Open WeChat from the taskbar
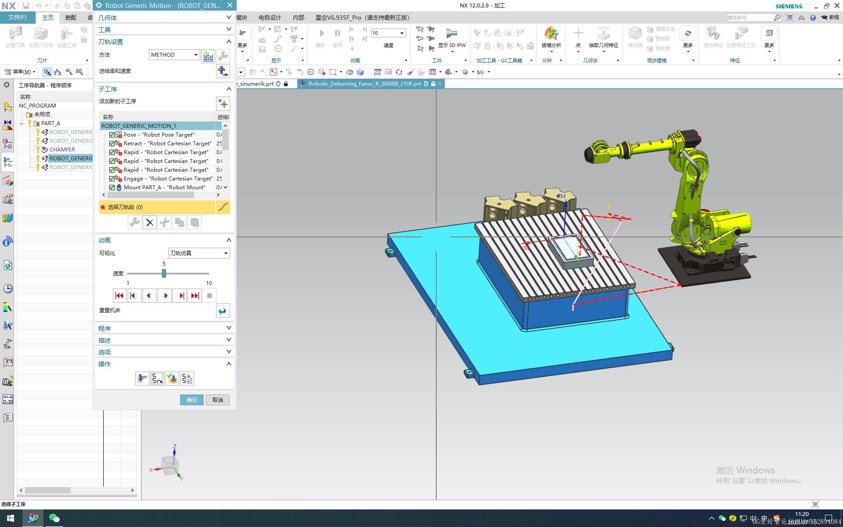The height and width of the screenshot is (527, 843). [x=54, y=518]
